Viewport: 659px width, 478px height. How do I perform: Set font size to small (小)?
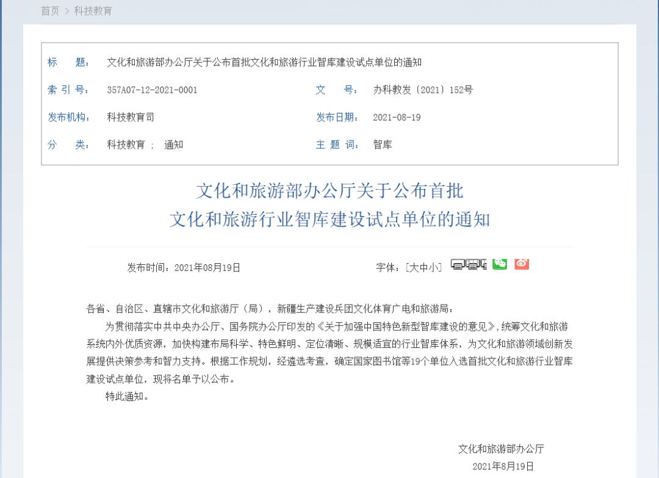coord(433,267)
